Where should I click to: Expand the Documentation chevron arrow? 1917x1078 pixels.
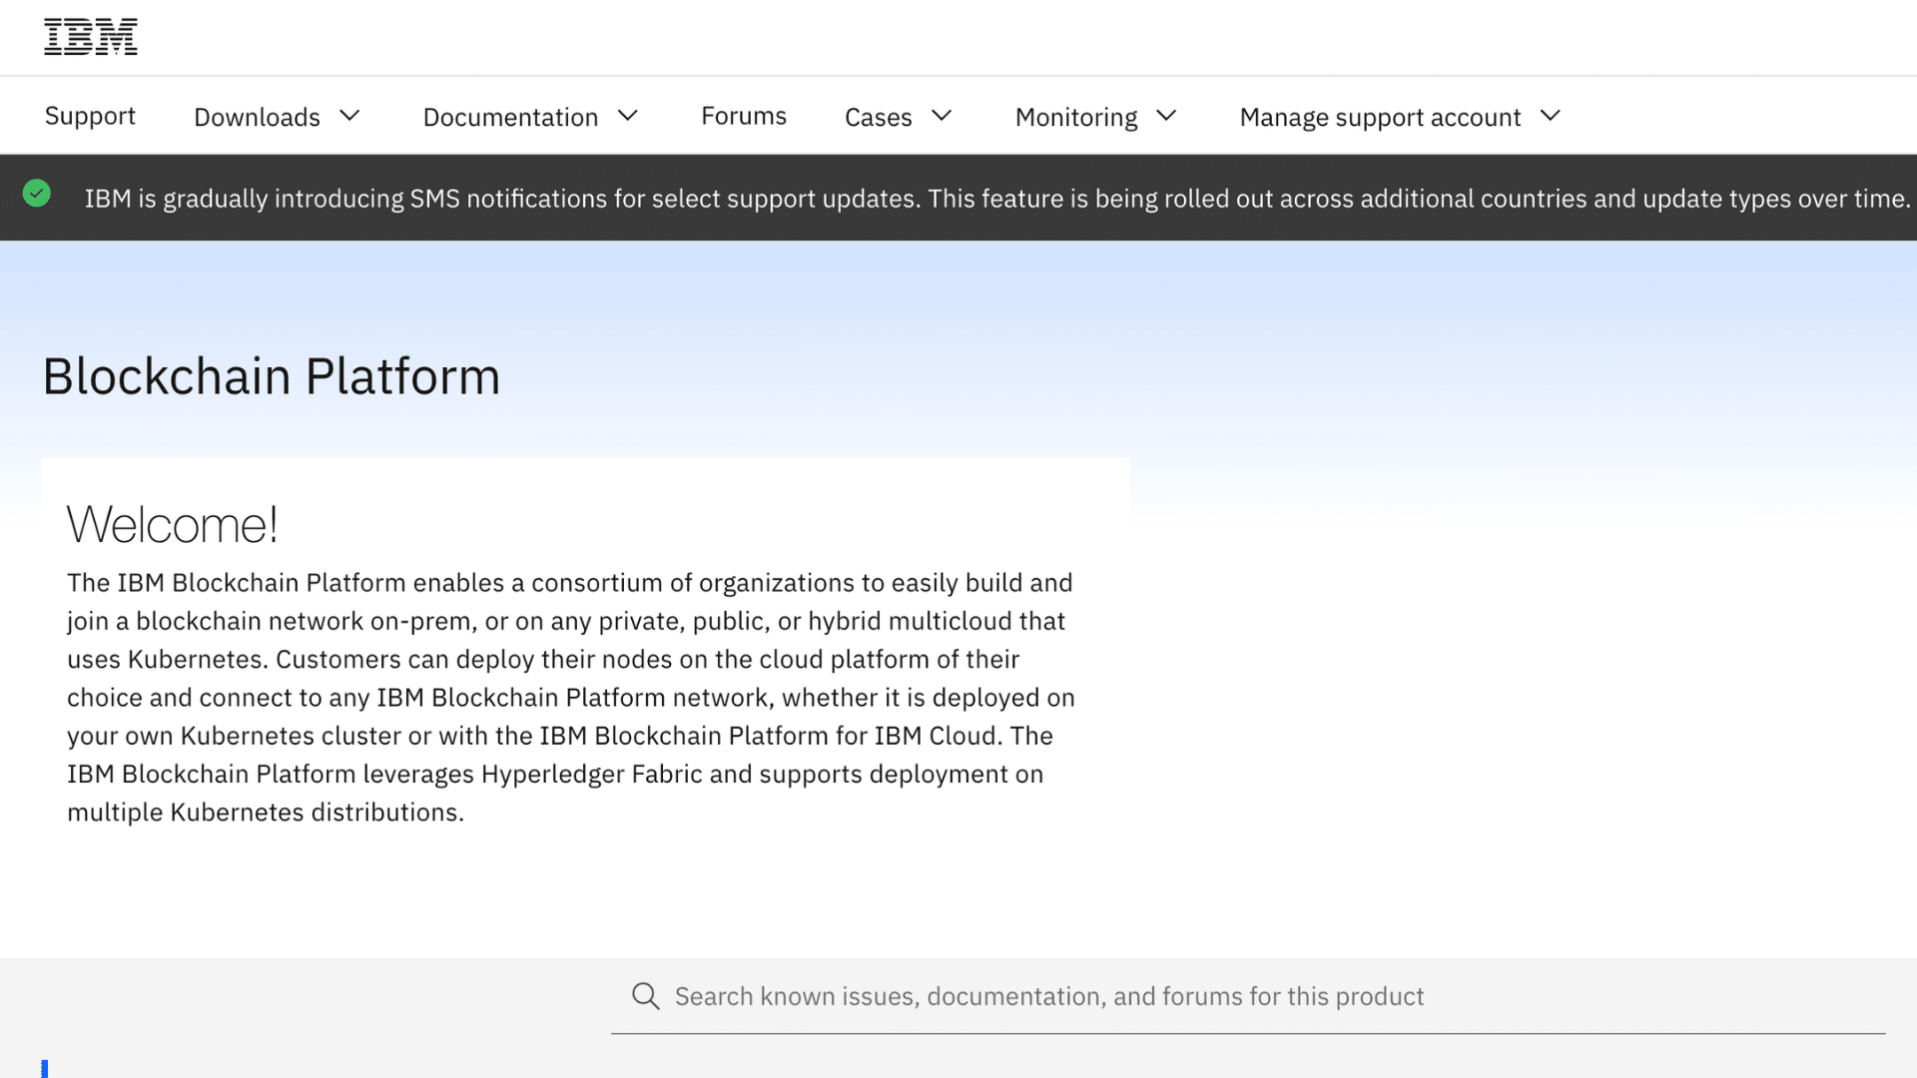(x=628, y=116)
